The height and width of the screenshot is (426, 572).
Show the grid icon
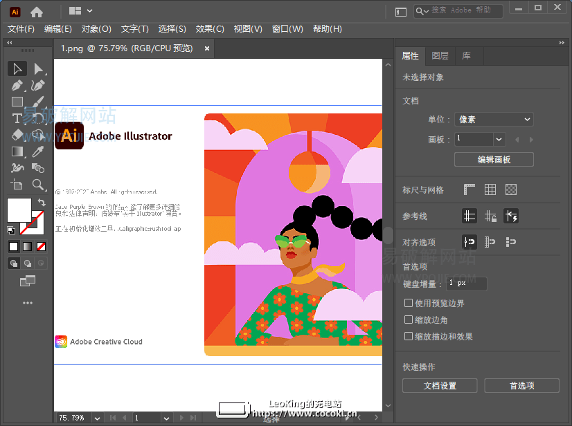[x=490, y=189]
